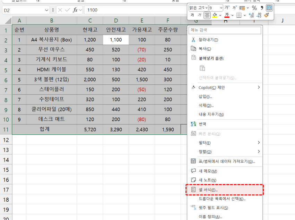The image size is (295, 220).
Task: Apply percent style from mini toolbar
Action: click(x=254, y=8)
